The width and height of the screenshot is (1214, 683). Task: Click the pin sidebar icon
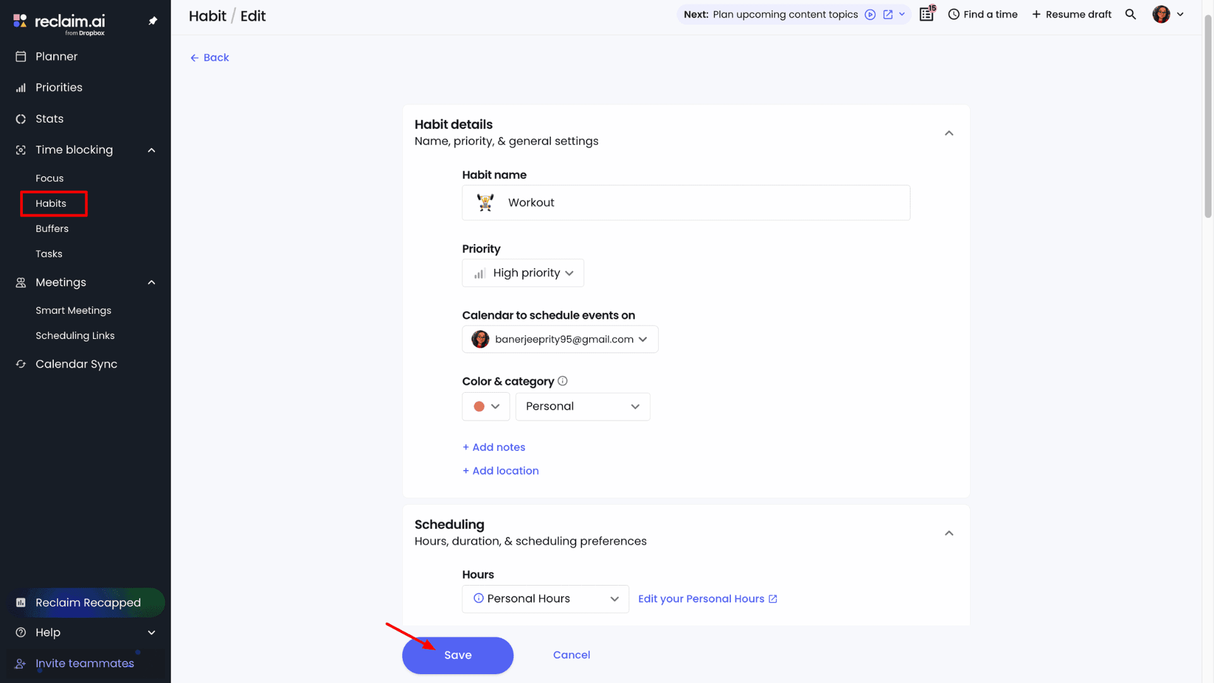(x=152, y=21)
